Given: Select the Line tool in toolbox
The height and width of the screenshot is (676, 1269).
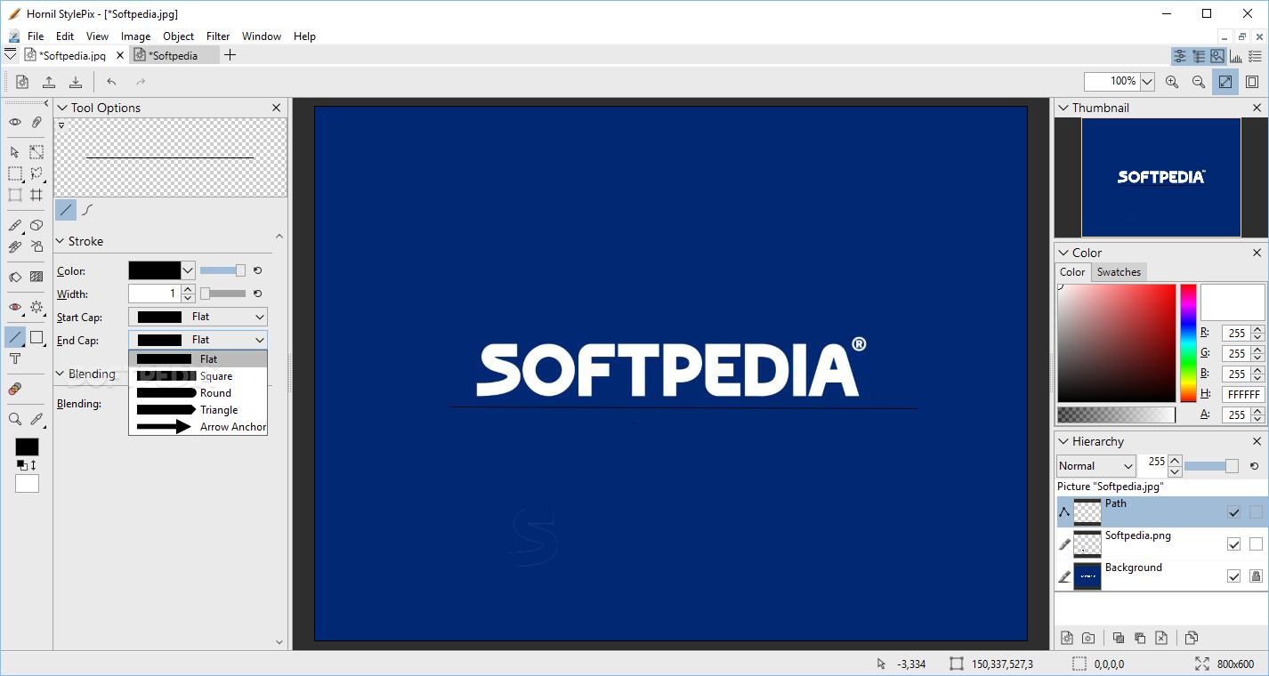Looking at the screenshot, I should click(15, 337).
